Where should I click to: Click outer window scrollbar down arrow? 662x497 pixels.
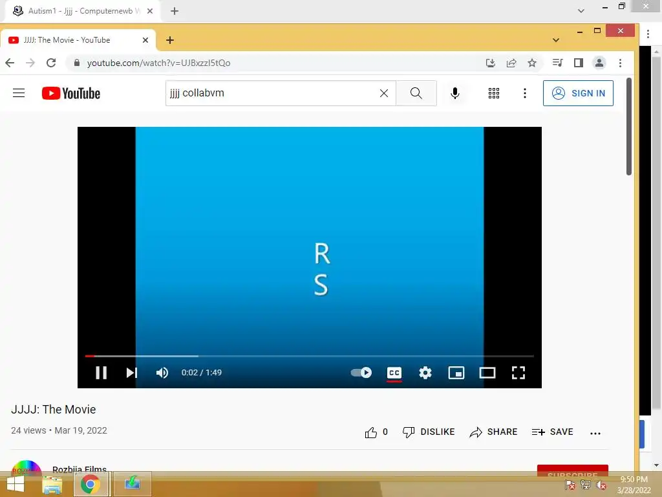tap(657, 465)
